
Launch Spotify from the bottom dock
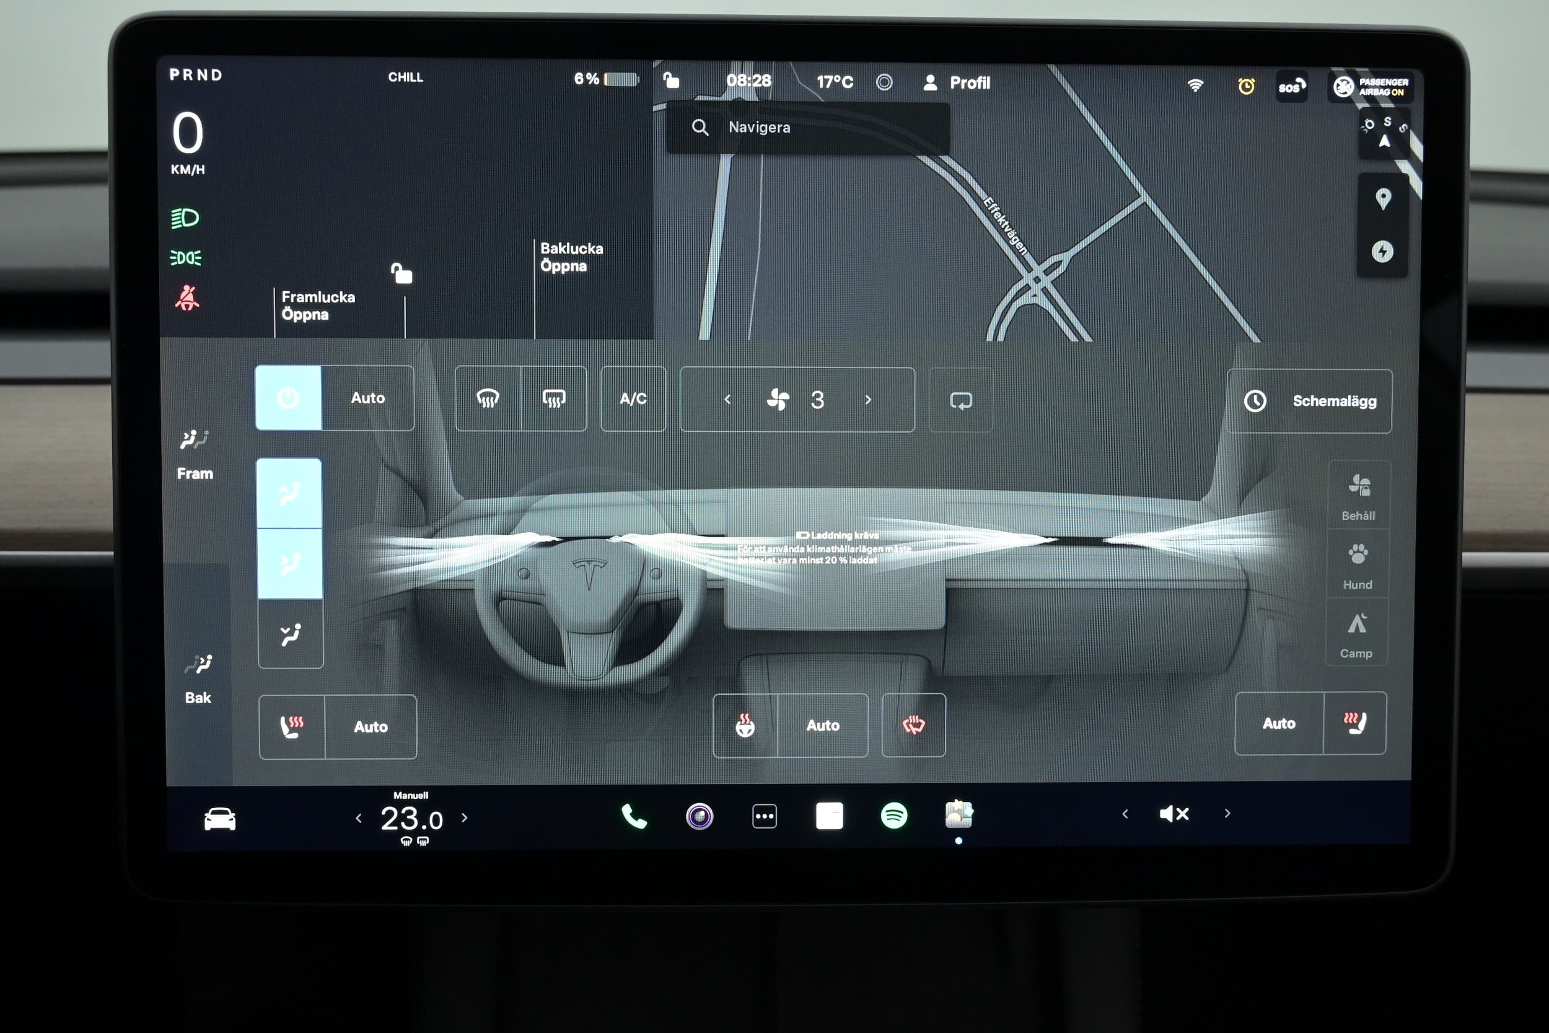point(893,815)
